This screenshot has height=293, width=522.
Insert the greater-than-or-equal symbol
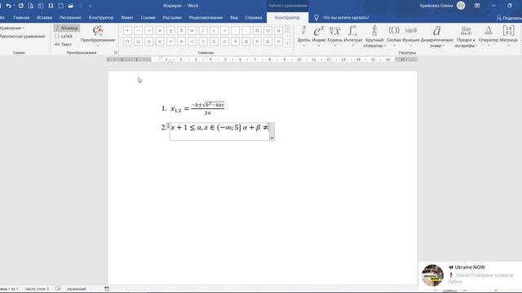pos(224,42)
